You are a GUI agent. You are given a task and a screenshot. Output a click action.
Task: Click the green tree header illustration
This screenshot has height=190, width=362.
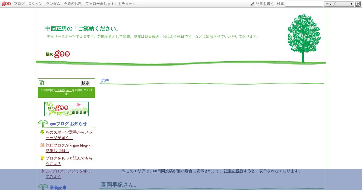(304, 38)
